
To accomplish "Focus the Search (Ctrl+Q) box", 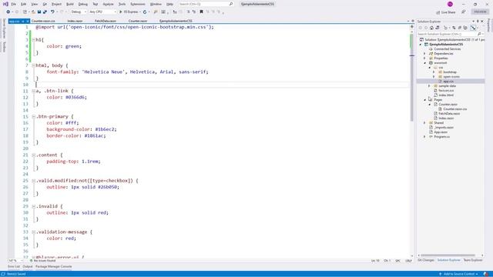I will (x=206, y=4).
